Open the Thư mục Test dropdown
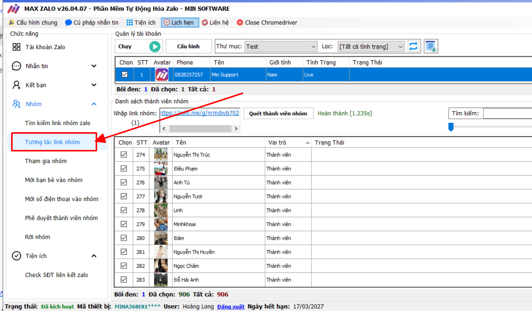This screenshot has height=311, width=532. click(x=281, y=47)
